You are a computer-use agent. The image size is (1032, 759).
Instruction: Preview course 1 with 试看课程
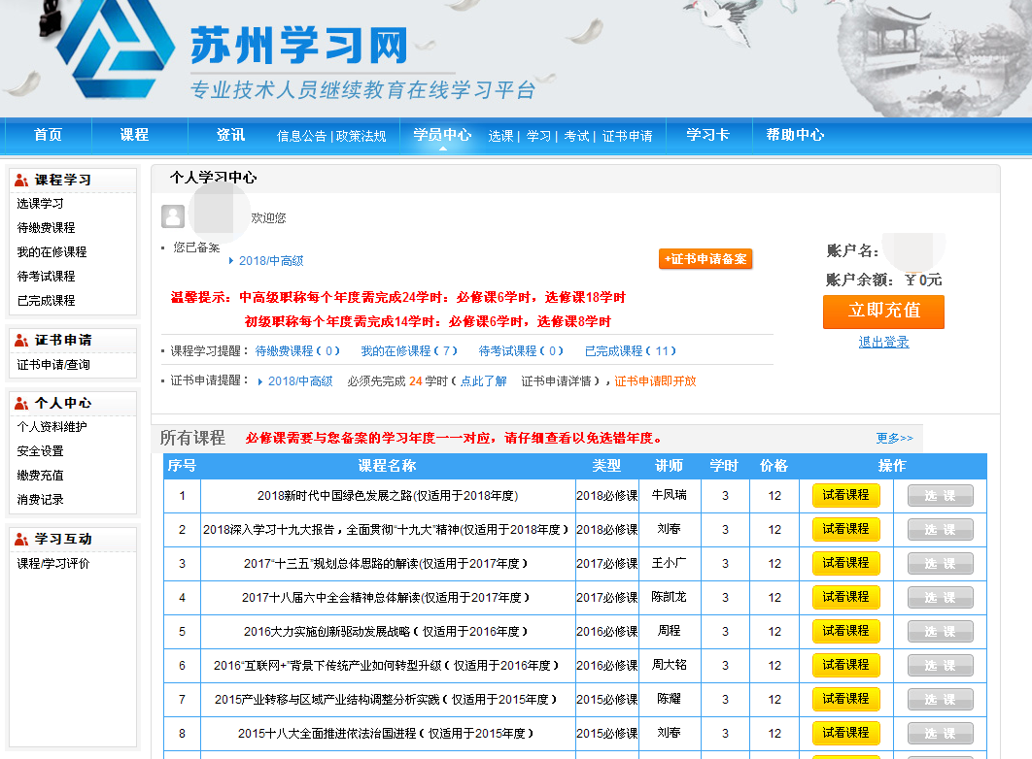pos(845,495)
